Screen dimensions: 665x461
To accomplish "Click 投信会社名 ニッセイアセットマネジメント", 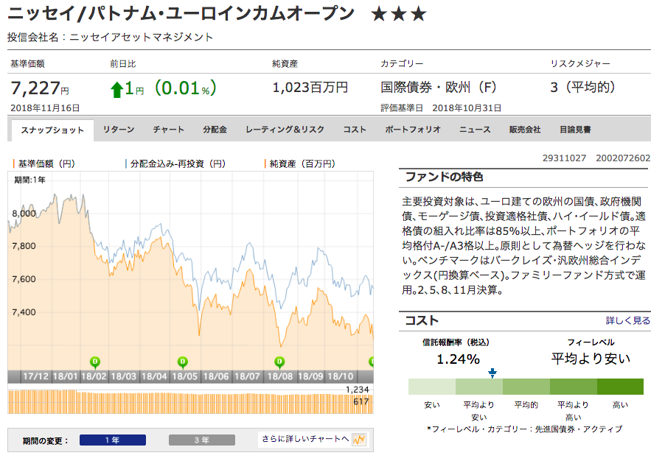I will pos(111,38).
